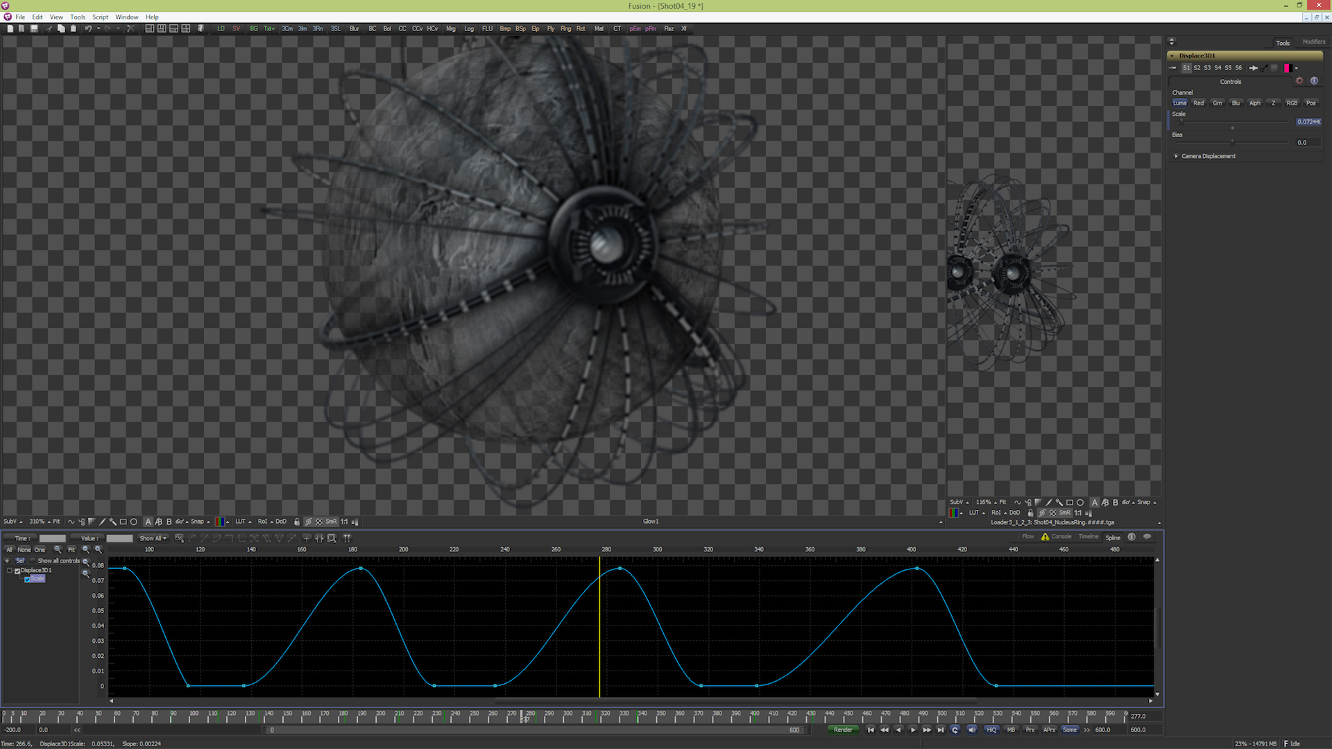Open the Displace3D1 tool info icon

1314,81
